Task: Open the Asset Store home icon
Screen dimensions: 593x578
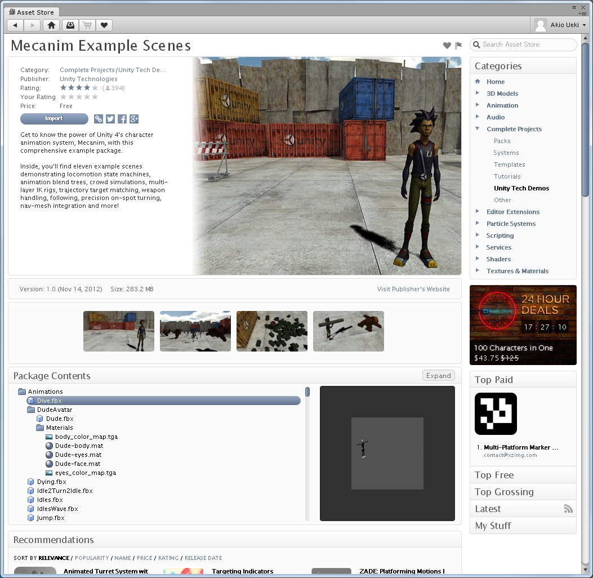Action: coord(51,25)
